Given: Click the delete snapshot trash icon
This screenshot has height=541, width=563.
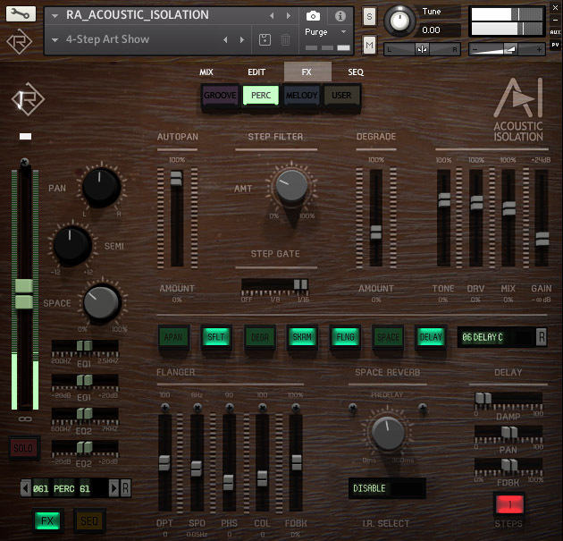Looking at the screenshot, I should [x=285, y=39].
